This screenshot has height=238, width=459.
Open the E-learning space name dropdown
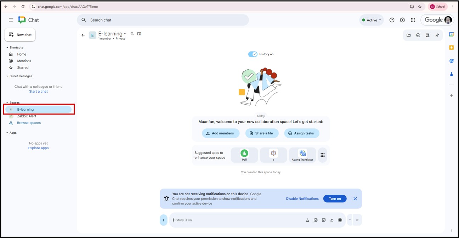point(125,34)
